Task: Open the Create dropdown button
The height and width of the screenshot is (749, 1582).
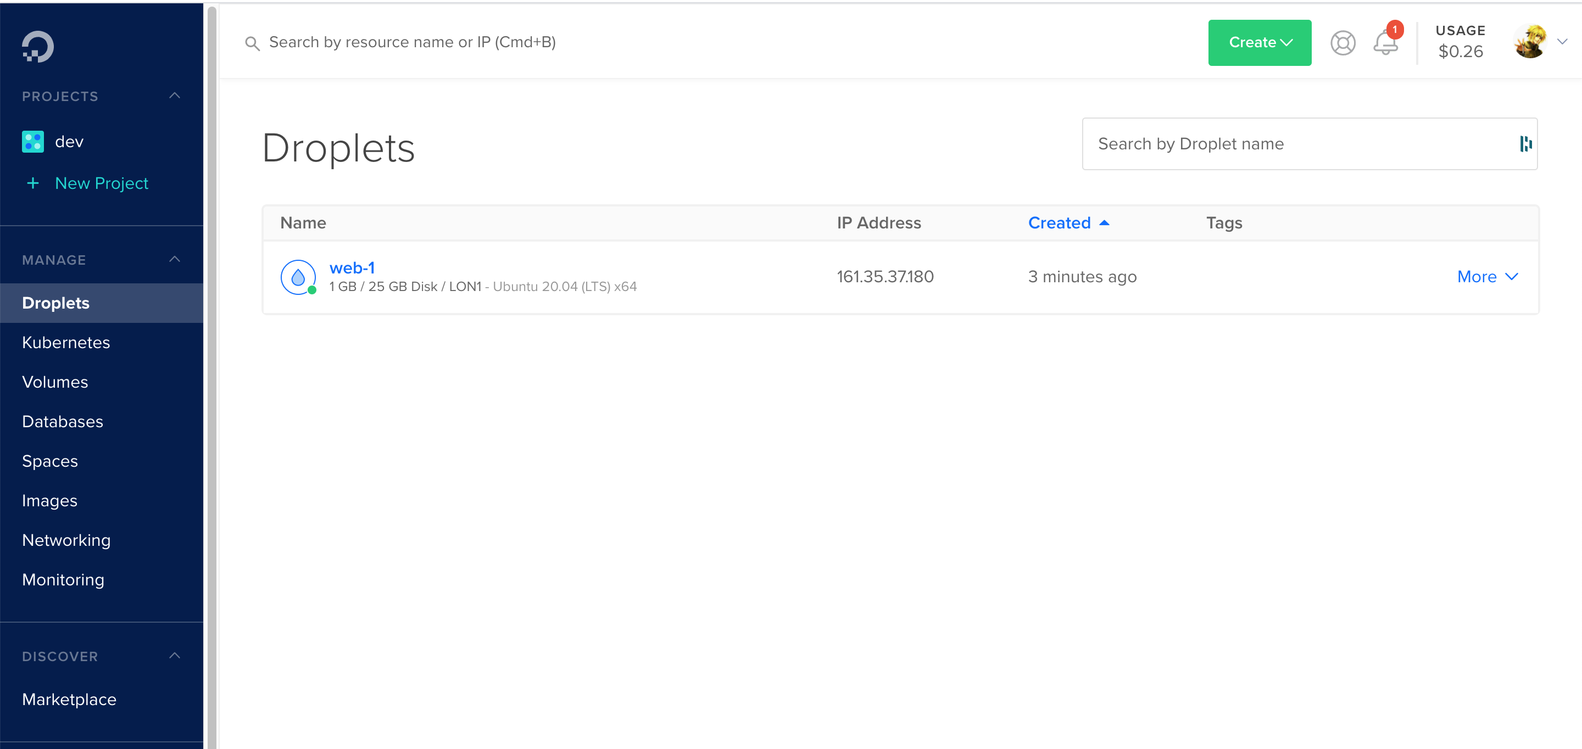Action: (1260, 42)
